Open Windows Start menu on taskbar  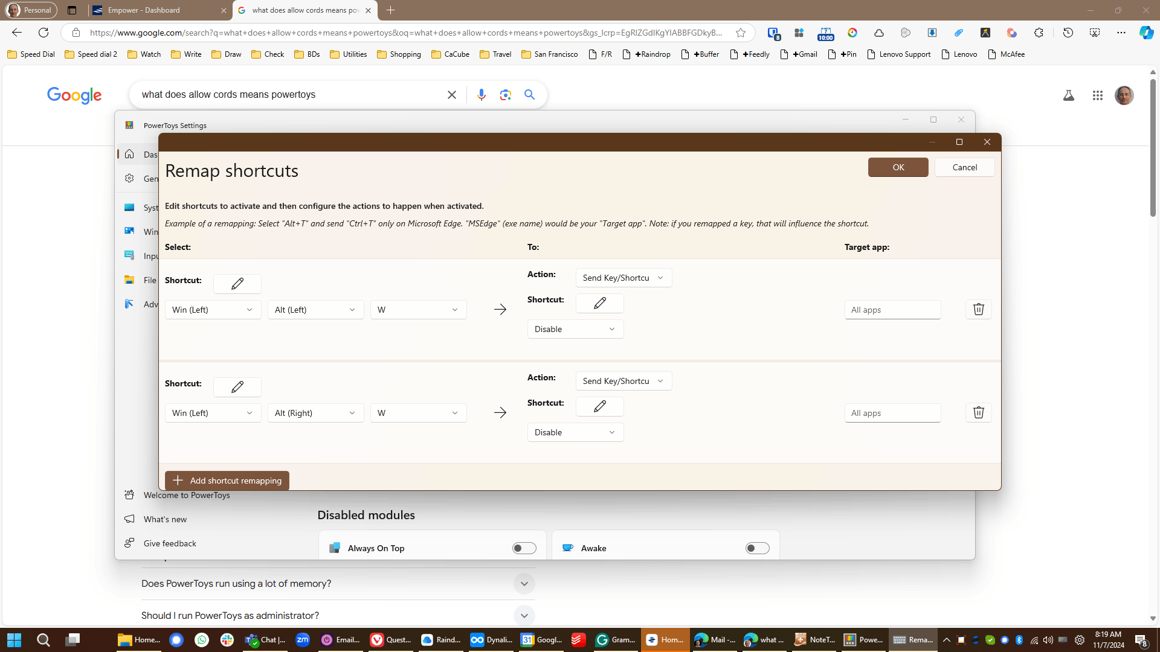(x=14, y=640)
